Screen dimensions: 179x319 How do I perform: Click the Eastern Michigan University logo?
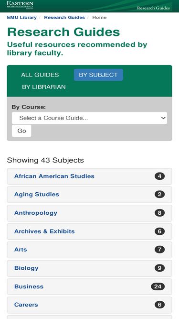pos(20,5)
